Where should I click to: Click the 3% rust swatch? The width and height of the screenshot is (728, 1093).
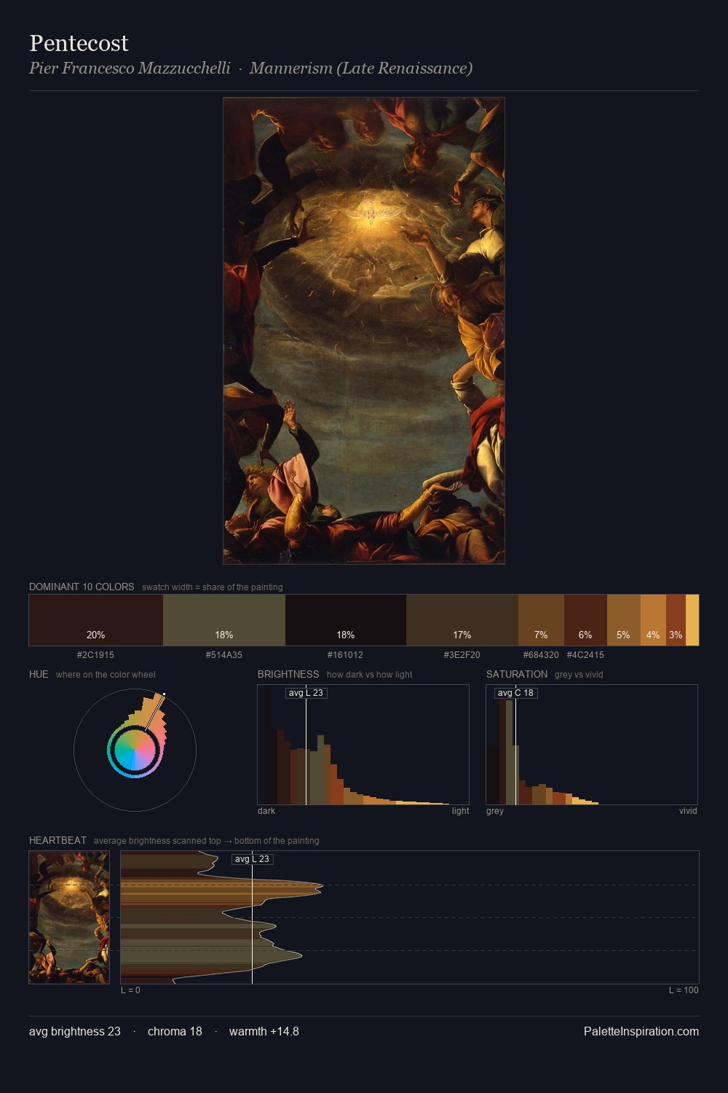click(x=676, y=620)
